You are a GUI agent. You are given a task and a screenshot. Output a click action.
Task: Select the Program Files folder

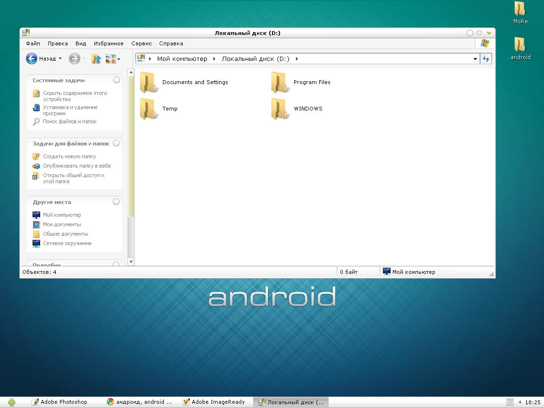pyautogui.click(x=301, y=82)
